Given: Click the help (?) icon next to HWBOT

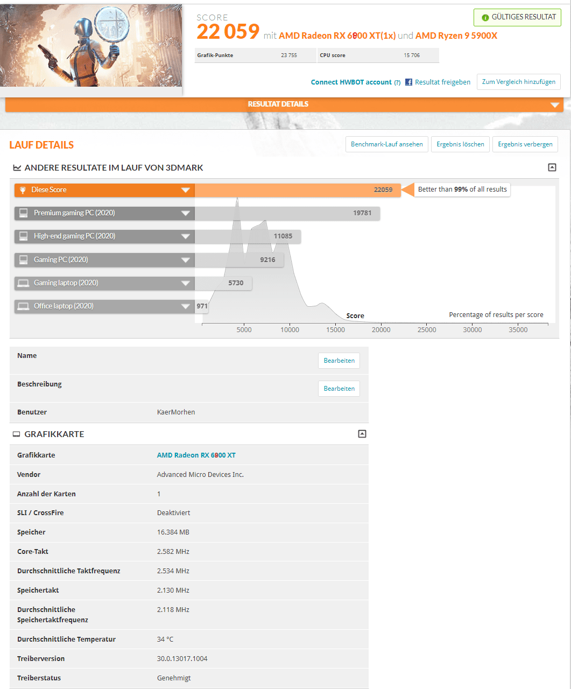Looking at the screenshot, I should coord(397,82).
